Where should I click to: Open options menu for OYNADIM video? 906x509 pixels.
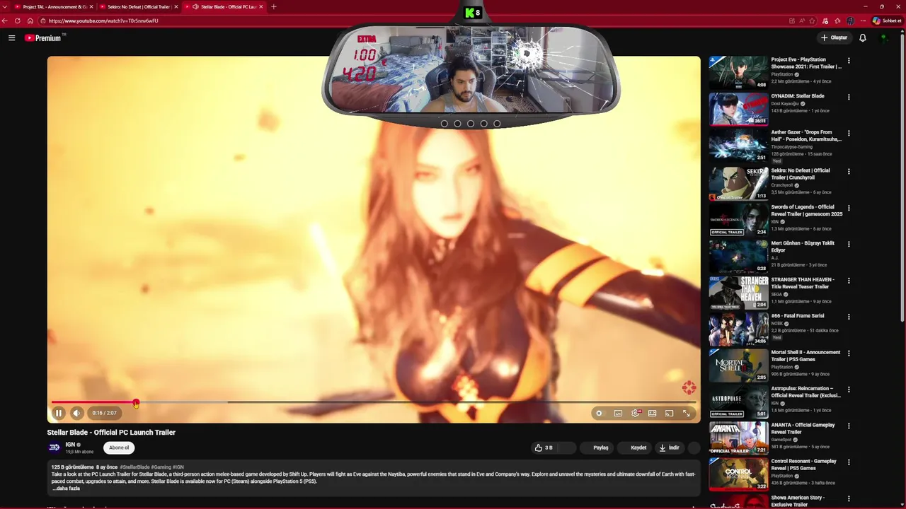849,97
